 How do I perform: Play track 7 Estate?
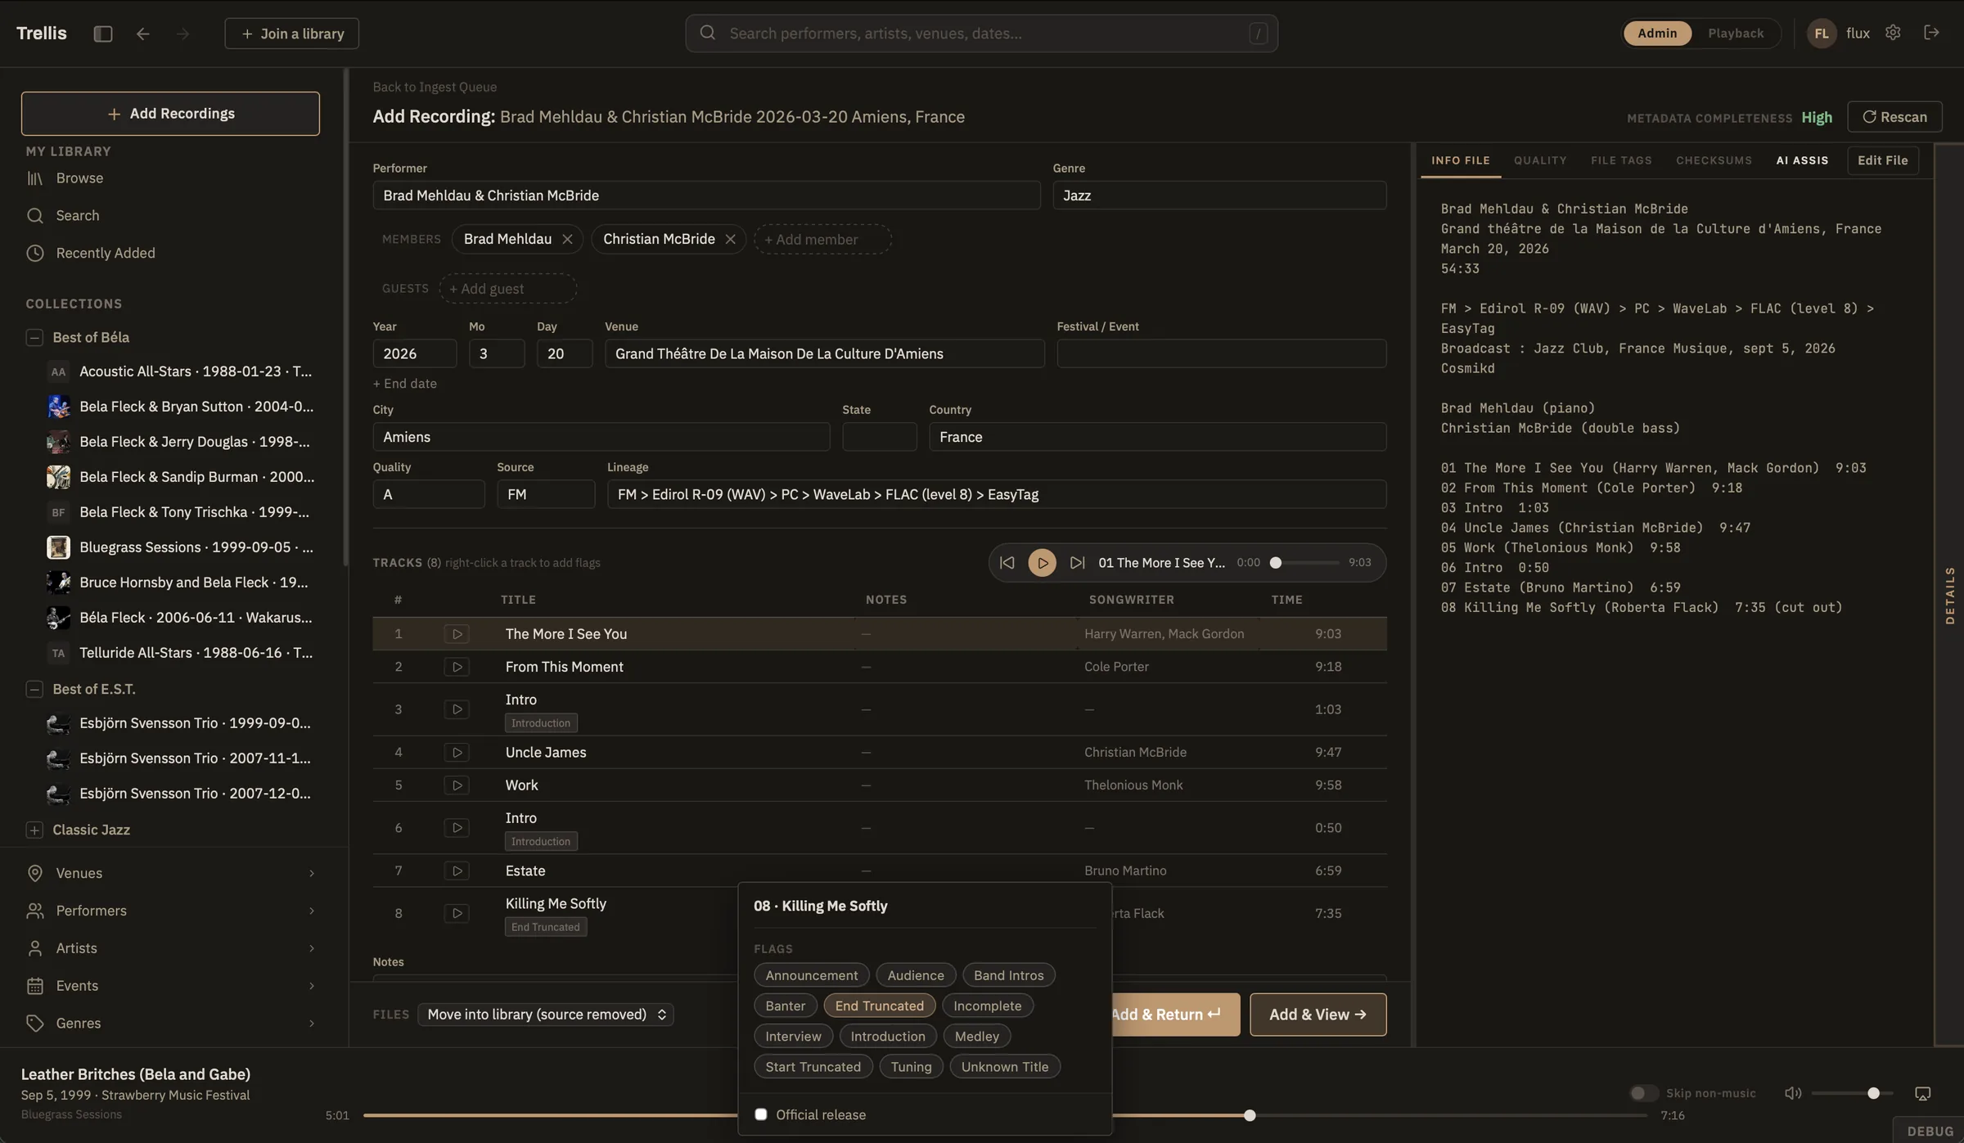pos(457,871)
